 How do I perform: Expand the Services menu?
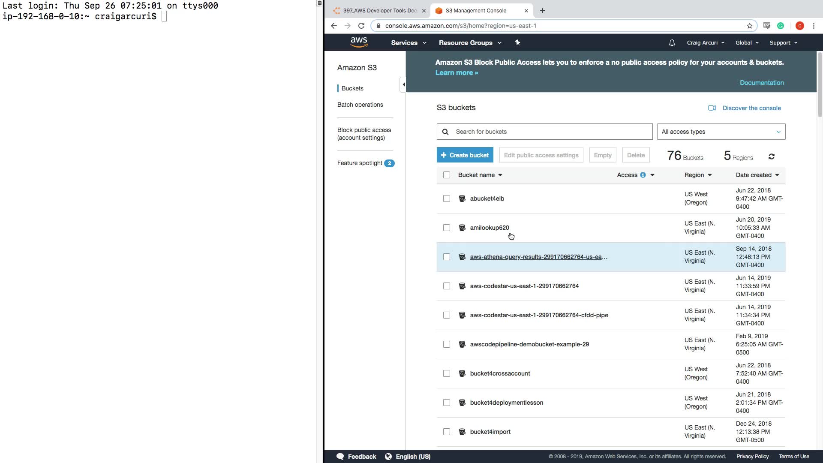[x=408, y=43]
